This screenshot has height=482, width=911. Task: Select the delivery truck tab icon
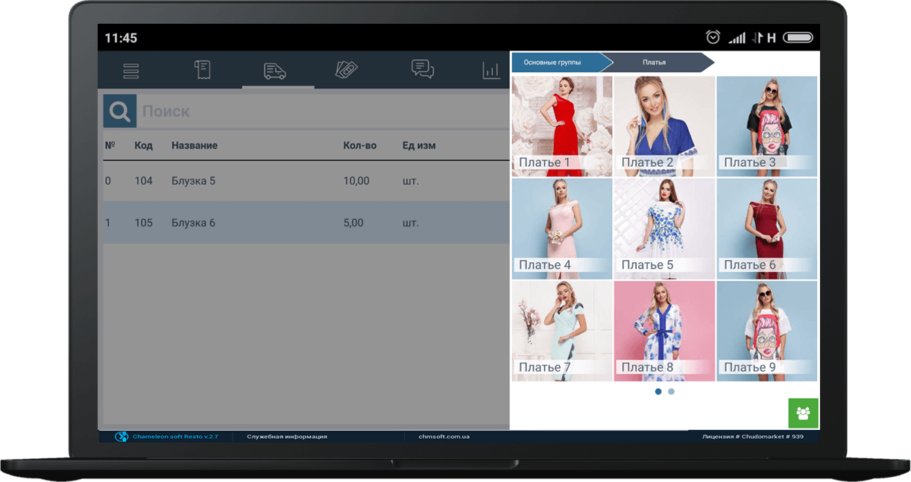coord(275,71)
